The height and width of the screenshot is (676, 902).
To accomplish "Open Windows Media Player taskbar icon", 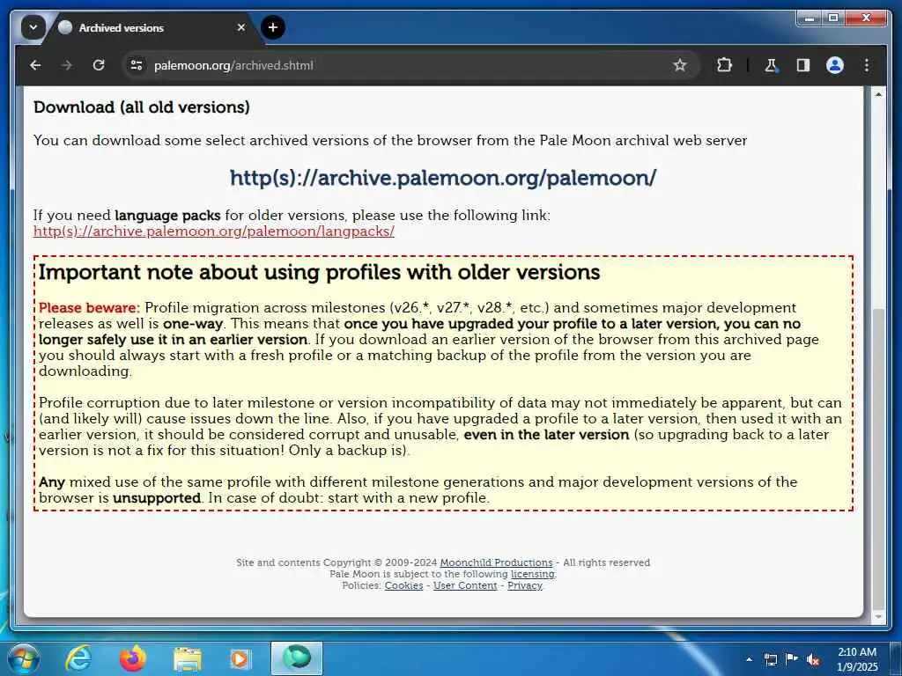I will click(240, 658).
